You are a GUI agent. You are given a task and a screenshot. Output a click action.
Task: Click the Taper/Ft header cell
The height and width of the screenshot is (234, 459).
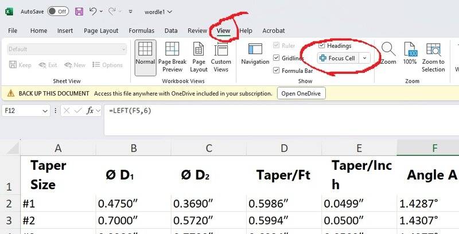click(x=284, y=175)
